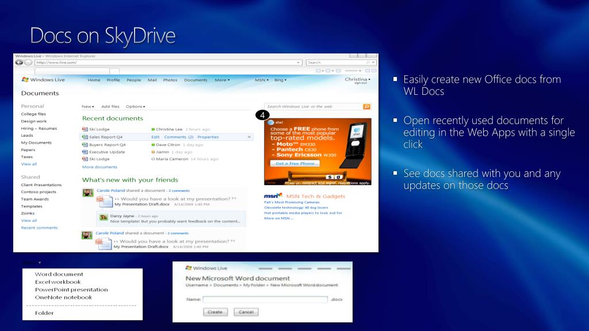Expand the Bing dropdown in header
Screen dimensions: 589x331
coord(280,80)
